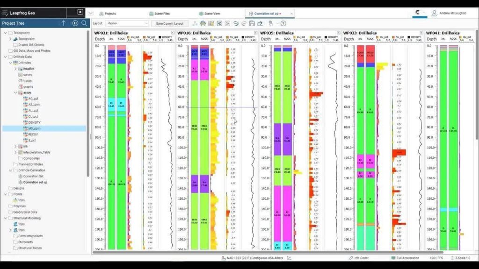Click the up arrow icon in Project Tree header
This screenshot has width=479, height=269.
[64, 23]
